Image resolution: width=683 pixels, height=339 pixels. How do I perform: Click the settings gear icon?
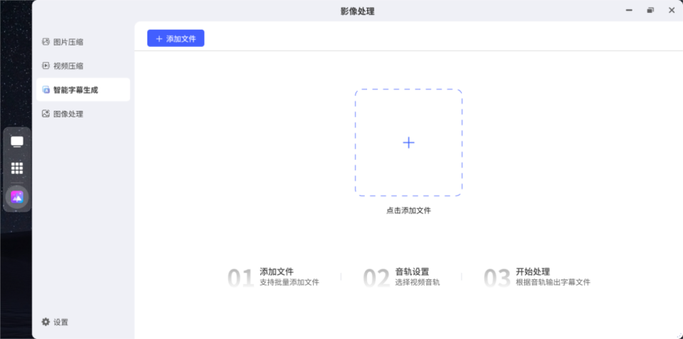point(46,322)
